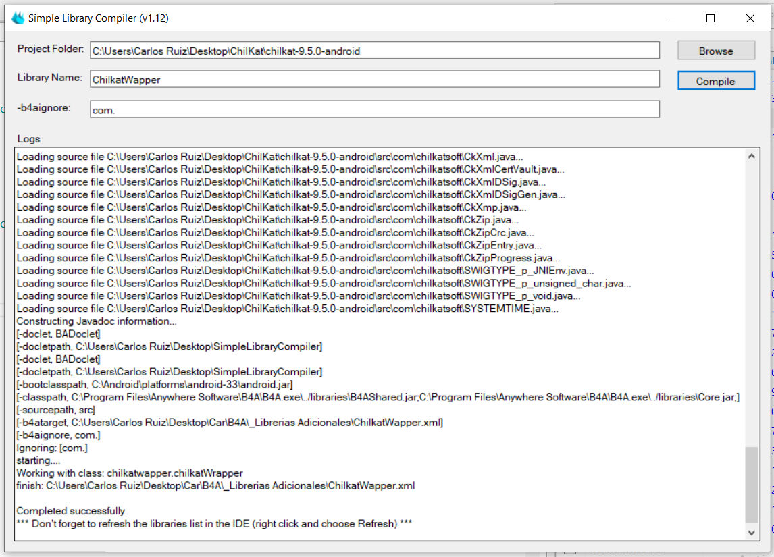Click the log line loading CkZipCrc.java
Image resolution: width=774 pixels, height=557 pixels.
click(x=275, y=233)
